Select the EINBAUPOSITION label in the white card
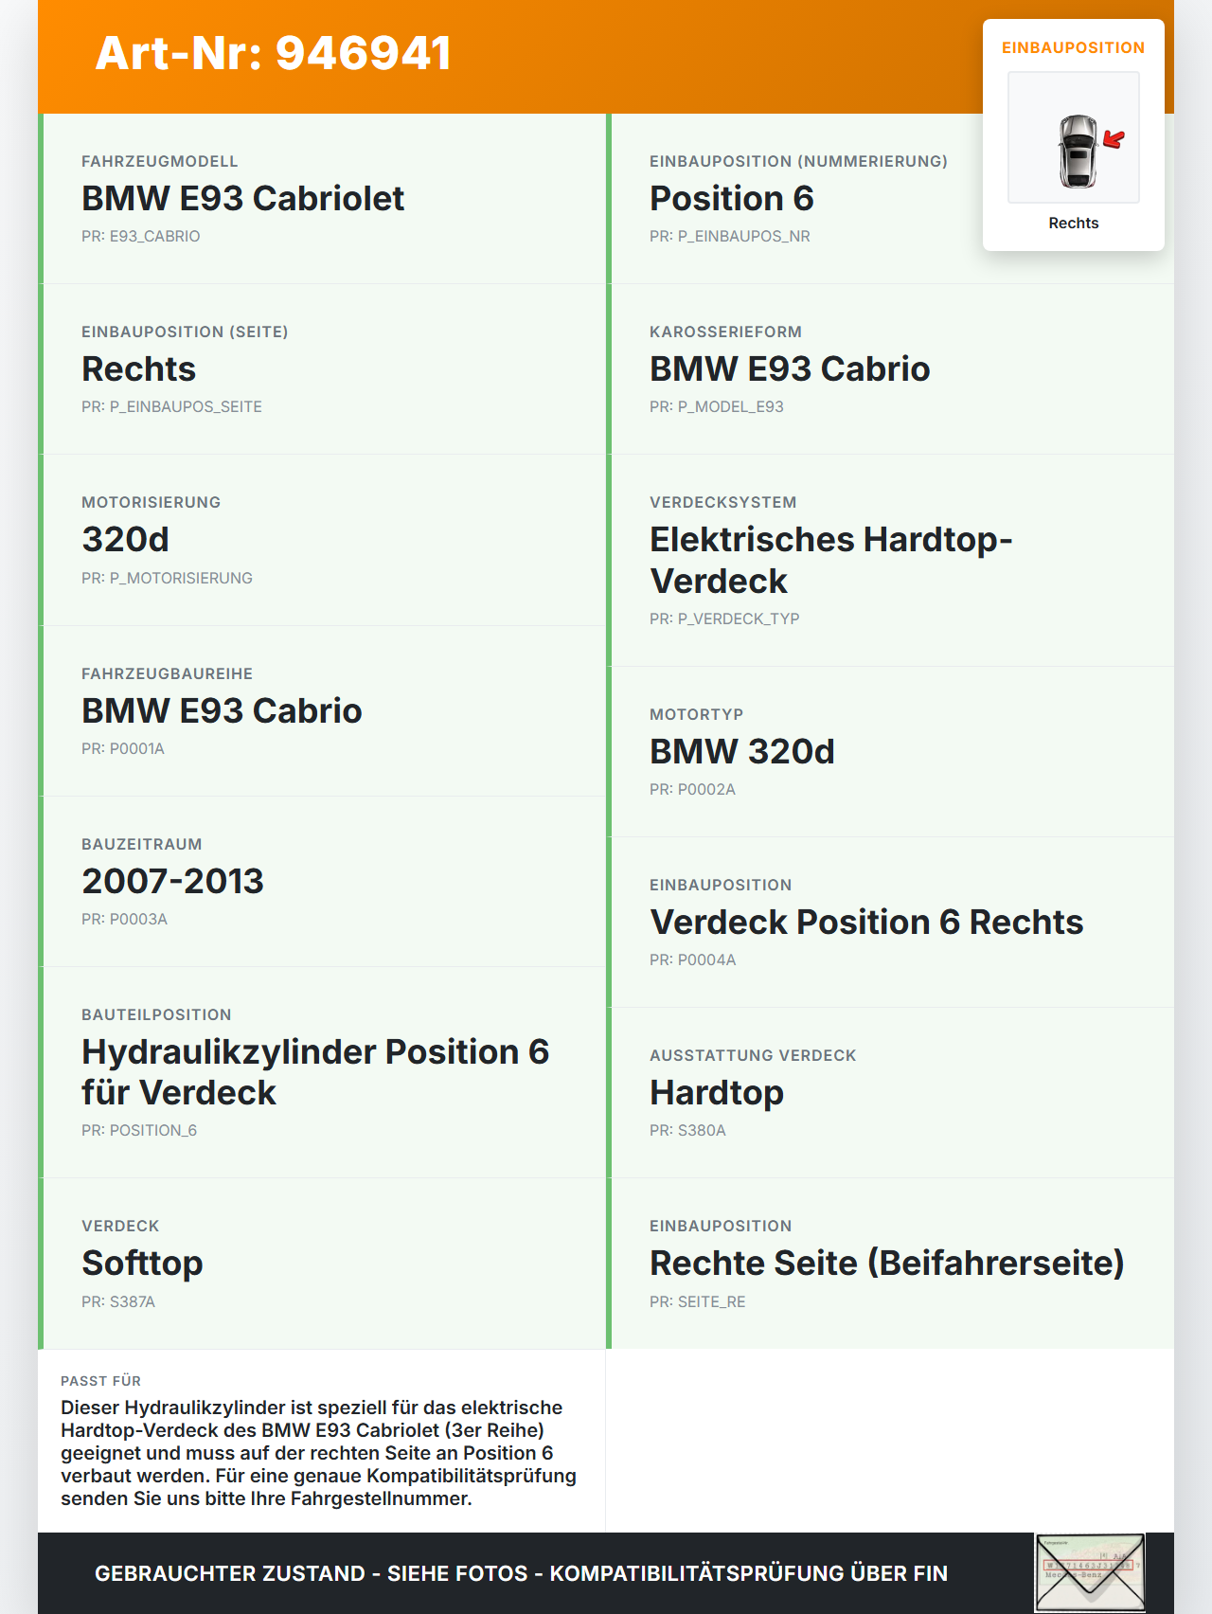This screenshot has height=1614, width=1212. pos(1074,47)
